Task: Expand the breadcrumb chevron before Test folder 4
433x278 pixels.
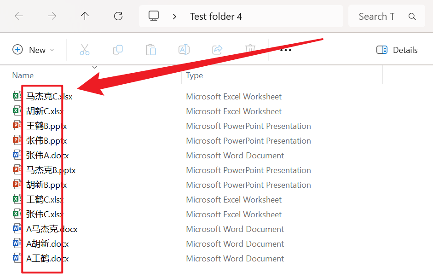Action: tap(174, 17)
